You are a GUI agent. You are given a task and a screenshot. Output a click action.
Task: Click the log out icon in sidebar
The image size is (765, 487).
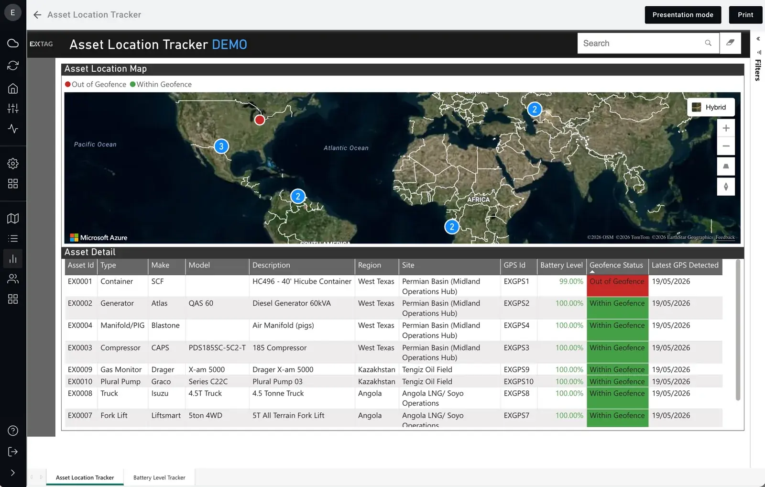pyautogui.click(x=13, y=452)
